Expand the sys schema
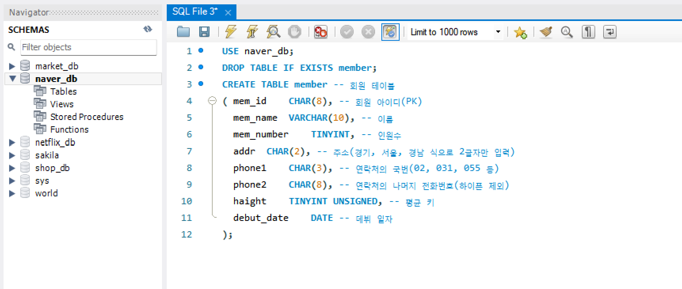Image resolution: width=682 pixels, height=289 pixels. (x=12, y=181)
